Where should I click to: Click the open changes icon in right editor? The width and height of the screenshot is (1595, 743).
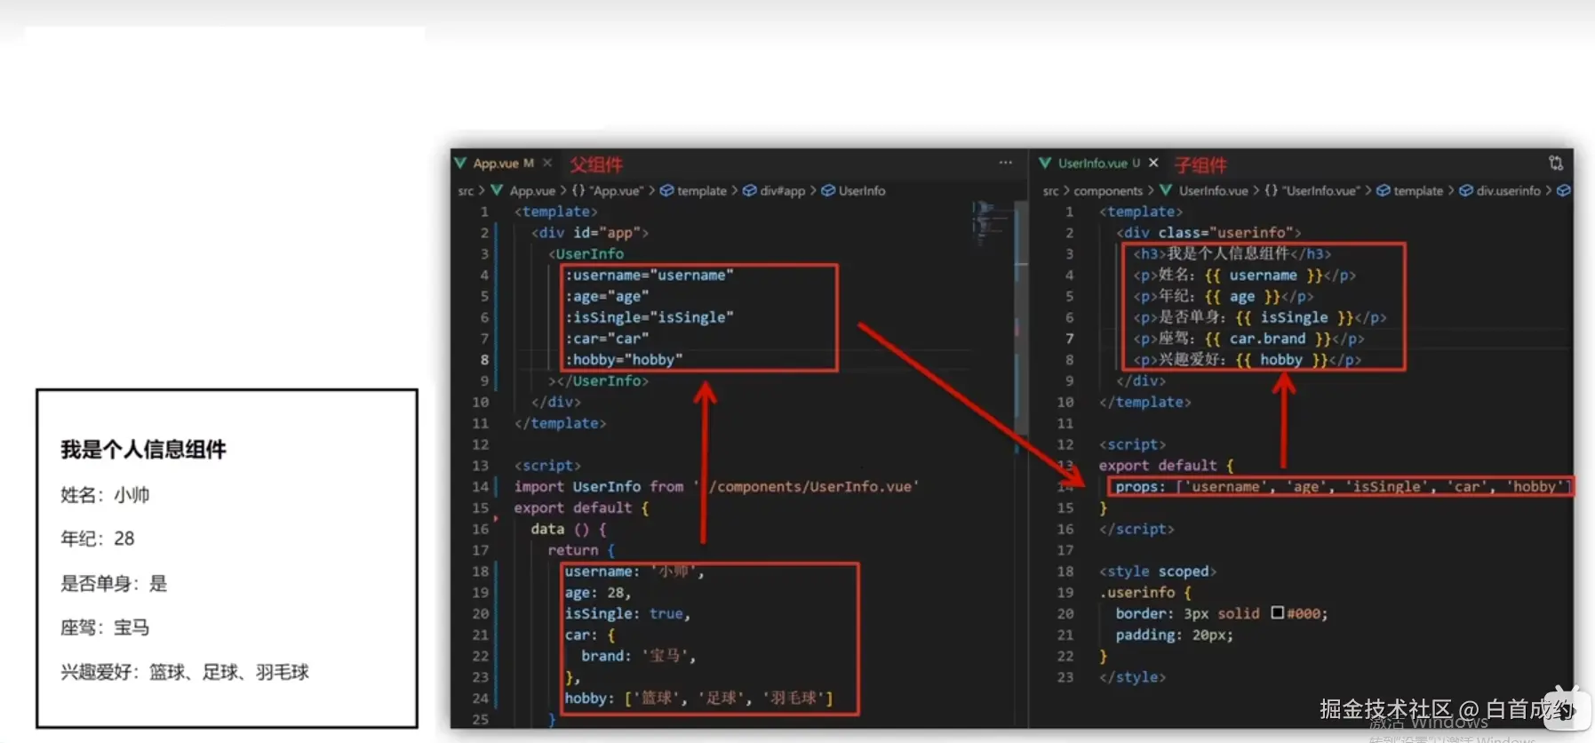1555,163
